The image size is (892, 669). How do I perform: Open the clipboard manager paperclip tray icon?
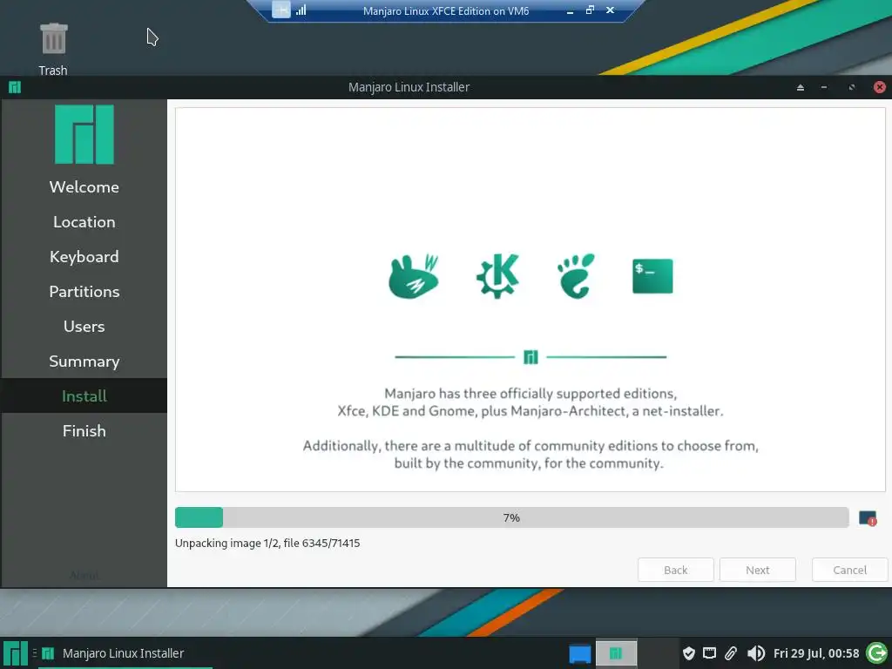pyautogui.click(x=731, y=653)
